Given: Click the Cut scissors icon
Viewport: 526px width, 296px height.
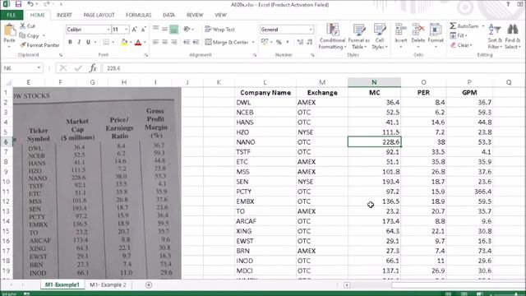Looking at the screenshot, I should click(x=23, y=25).
